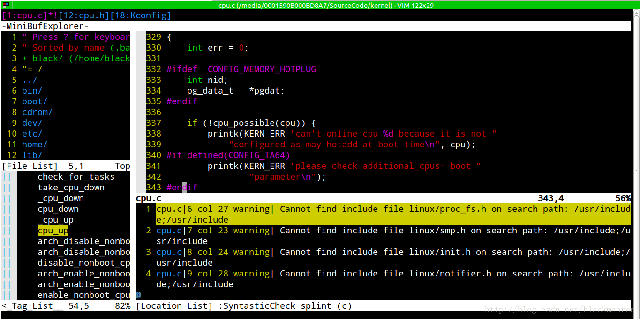The image size is (640, 319).
Task: Jump to tag _cpu_up
Action: click(56, 220)
